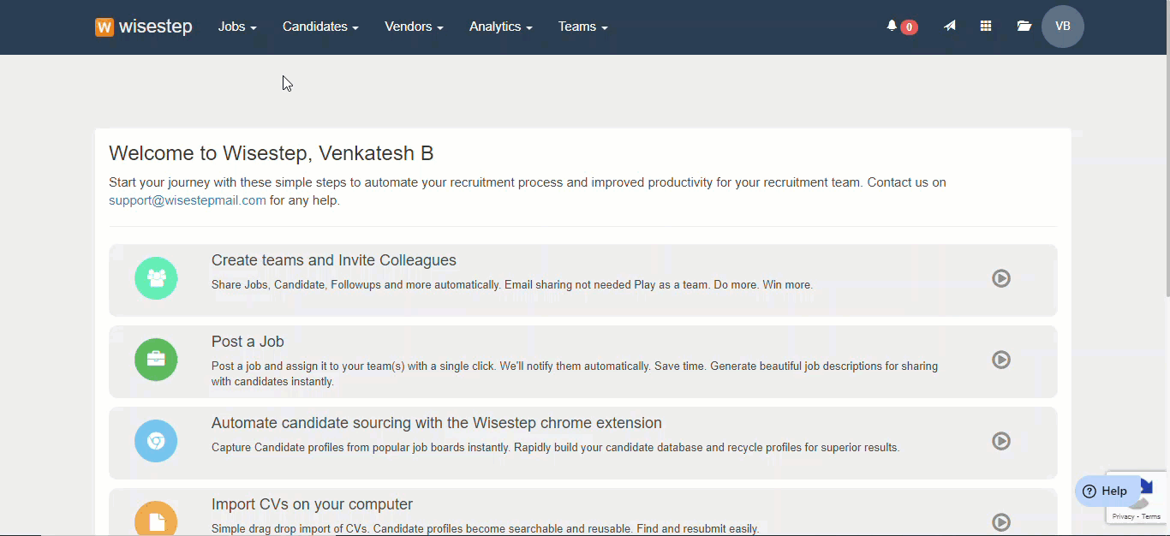Click the reCAPTCHA Privacy link
The image size is (1170, 536).
[x=1123, y=516]
